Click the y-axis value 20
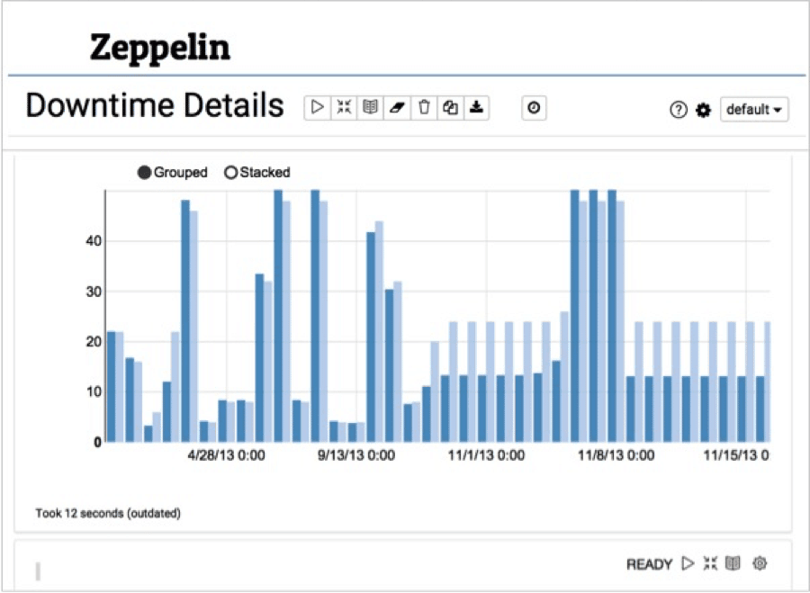The image size is (810, 593). (94, 341)
